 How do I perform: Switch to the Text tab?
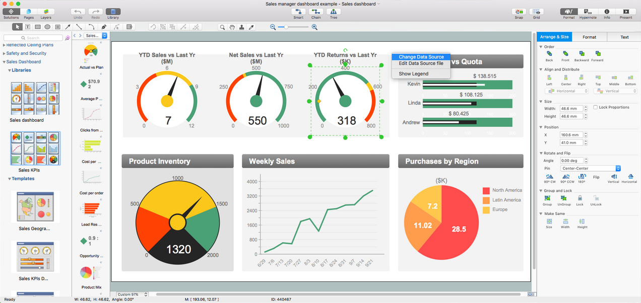(x=624, y=37)
